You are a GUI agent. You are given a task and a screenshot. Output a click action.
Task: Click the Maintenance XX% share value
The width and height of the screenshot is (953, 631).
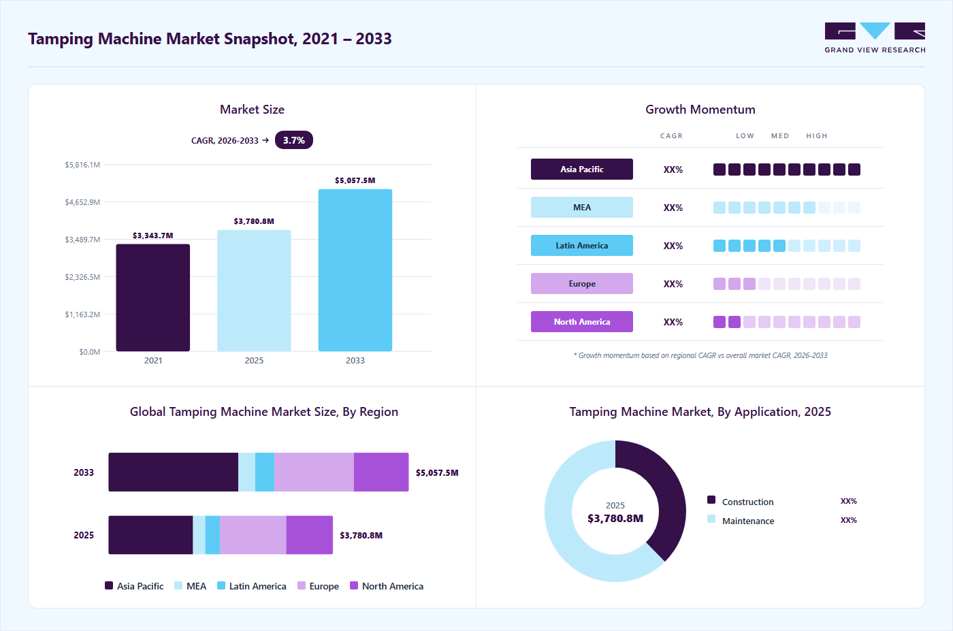click(849, 520)
